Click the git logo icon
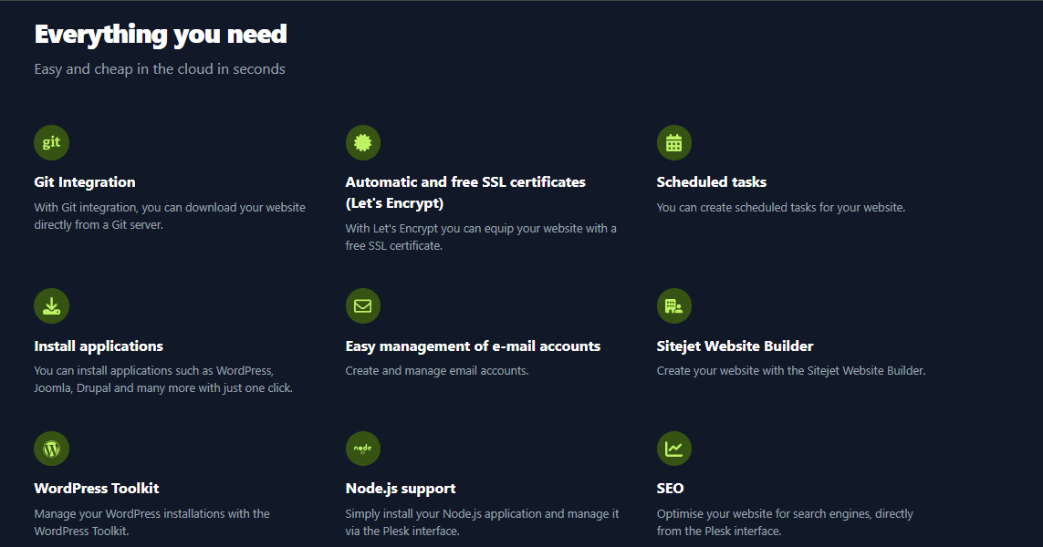The height and width of the screenshot is (547, 1043). point(51,142)
